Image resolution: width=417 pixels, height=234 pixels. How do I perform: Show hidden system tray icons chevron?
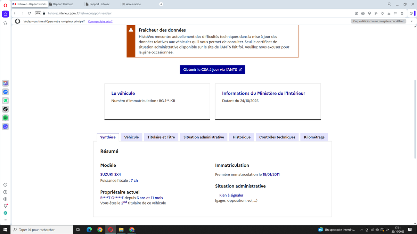point(362,229)
